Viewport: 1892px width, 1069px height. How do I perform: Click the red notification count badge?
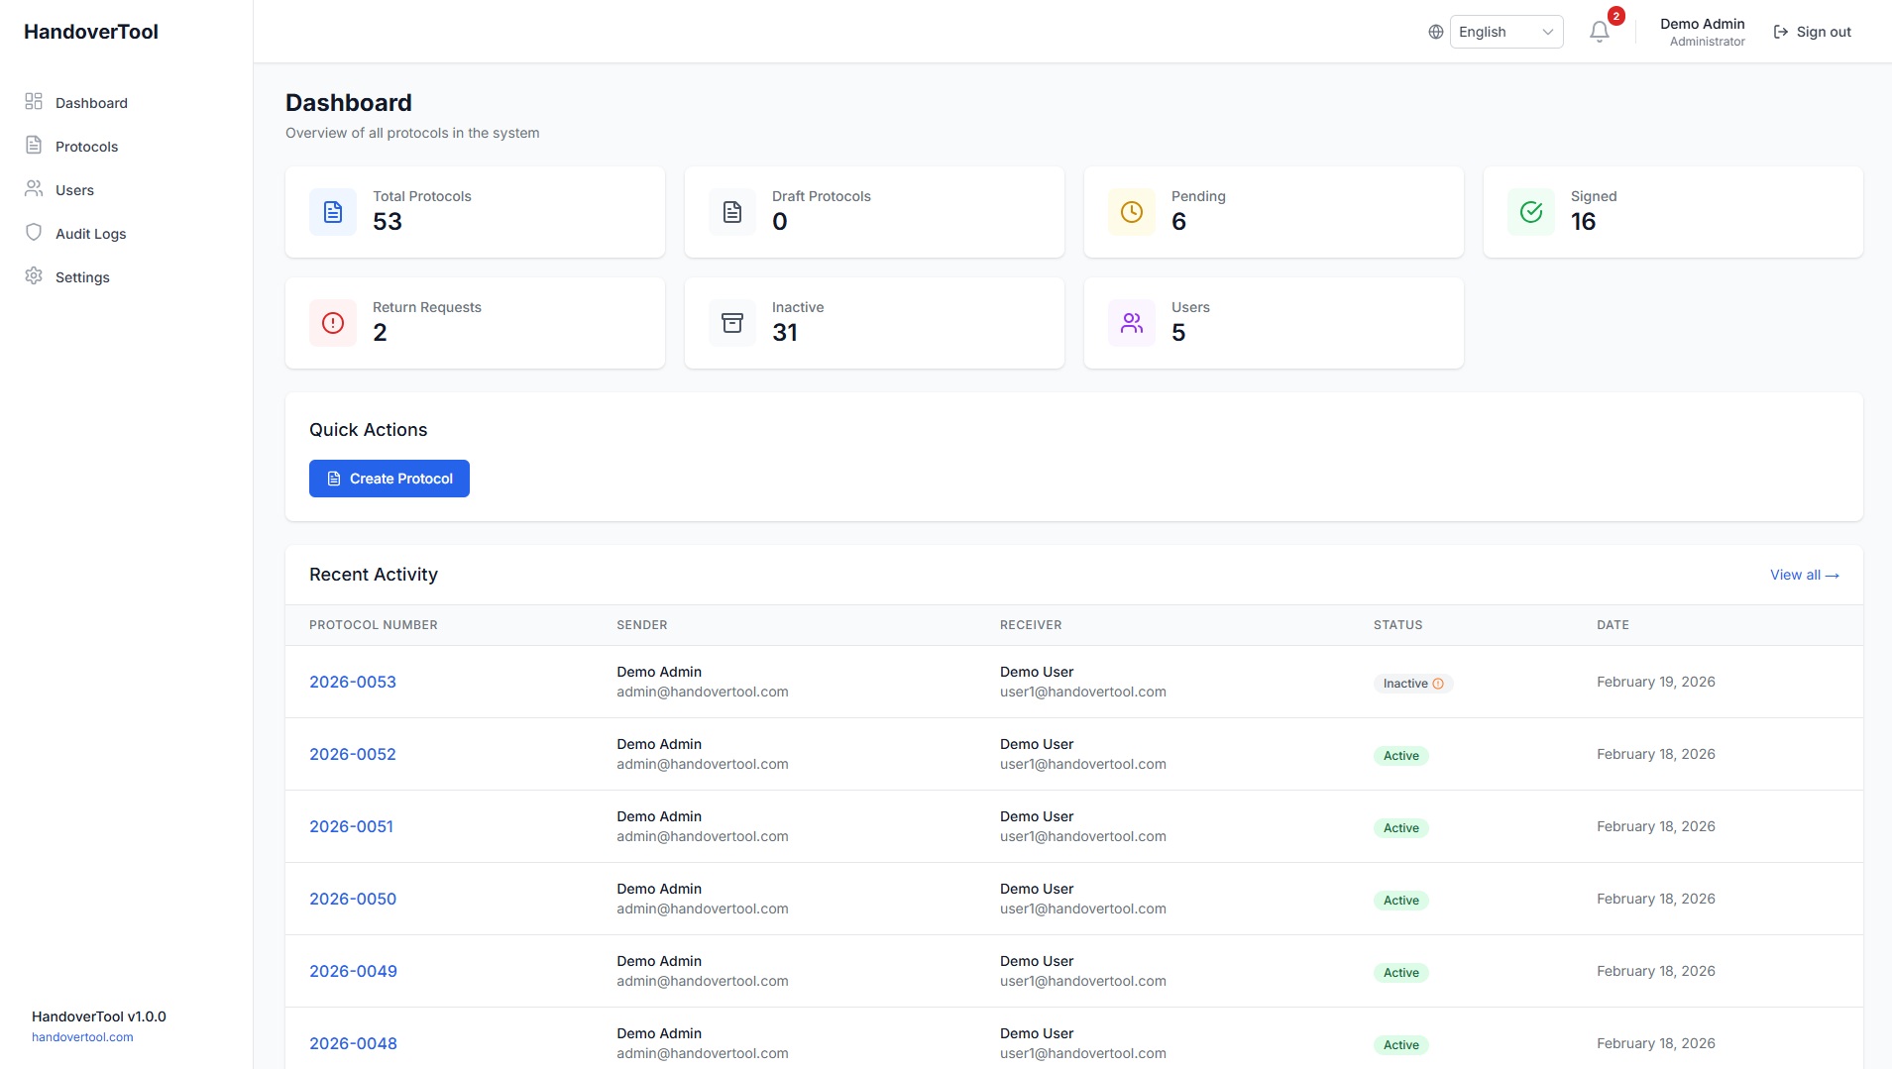pos(1616,16)
